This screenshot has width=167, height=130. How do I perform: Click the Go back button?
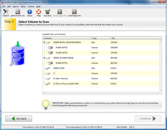coord(19,118)
